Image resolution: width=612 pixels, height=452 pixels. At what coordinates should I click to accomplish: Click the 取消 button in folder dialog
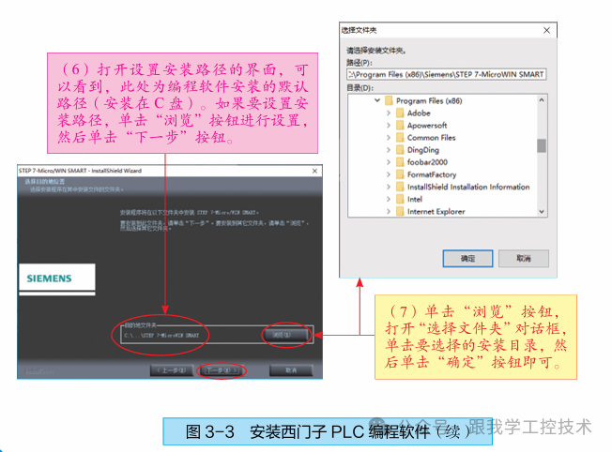pos(524,259)
